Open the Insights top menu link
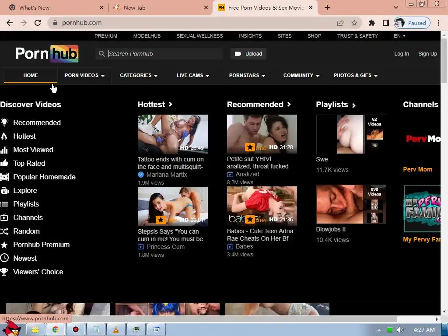This screenshot has width=448, height=336. point(250,36)
